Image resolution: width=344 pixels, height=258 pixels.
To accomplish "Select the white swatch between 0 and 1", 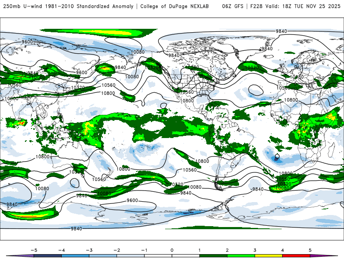I will pos(186,256).
